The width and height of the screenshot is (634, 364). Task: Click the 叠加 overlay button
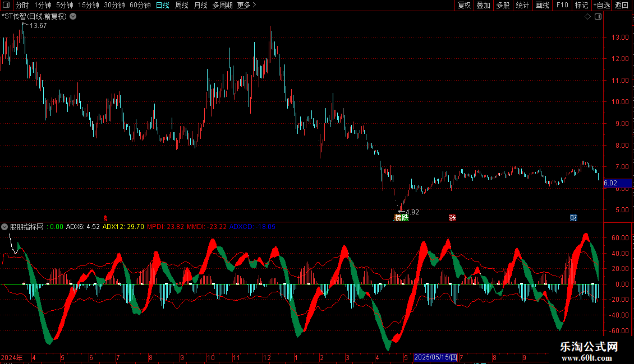484,5
